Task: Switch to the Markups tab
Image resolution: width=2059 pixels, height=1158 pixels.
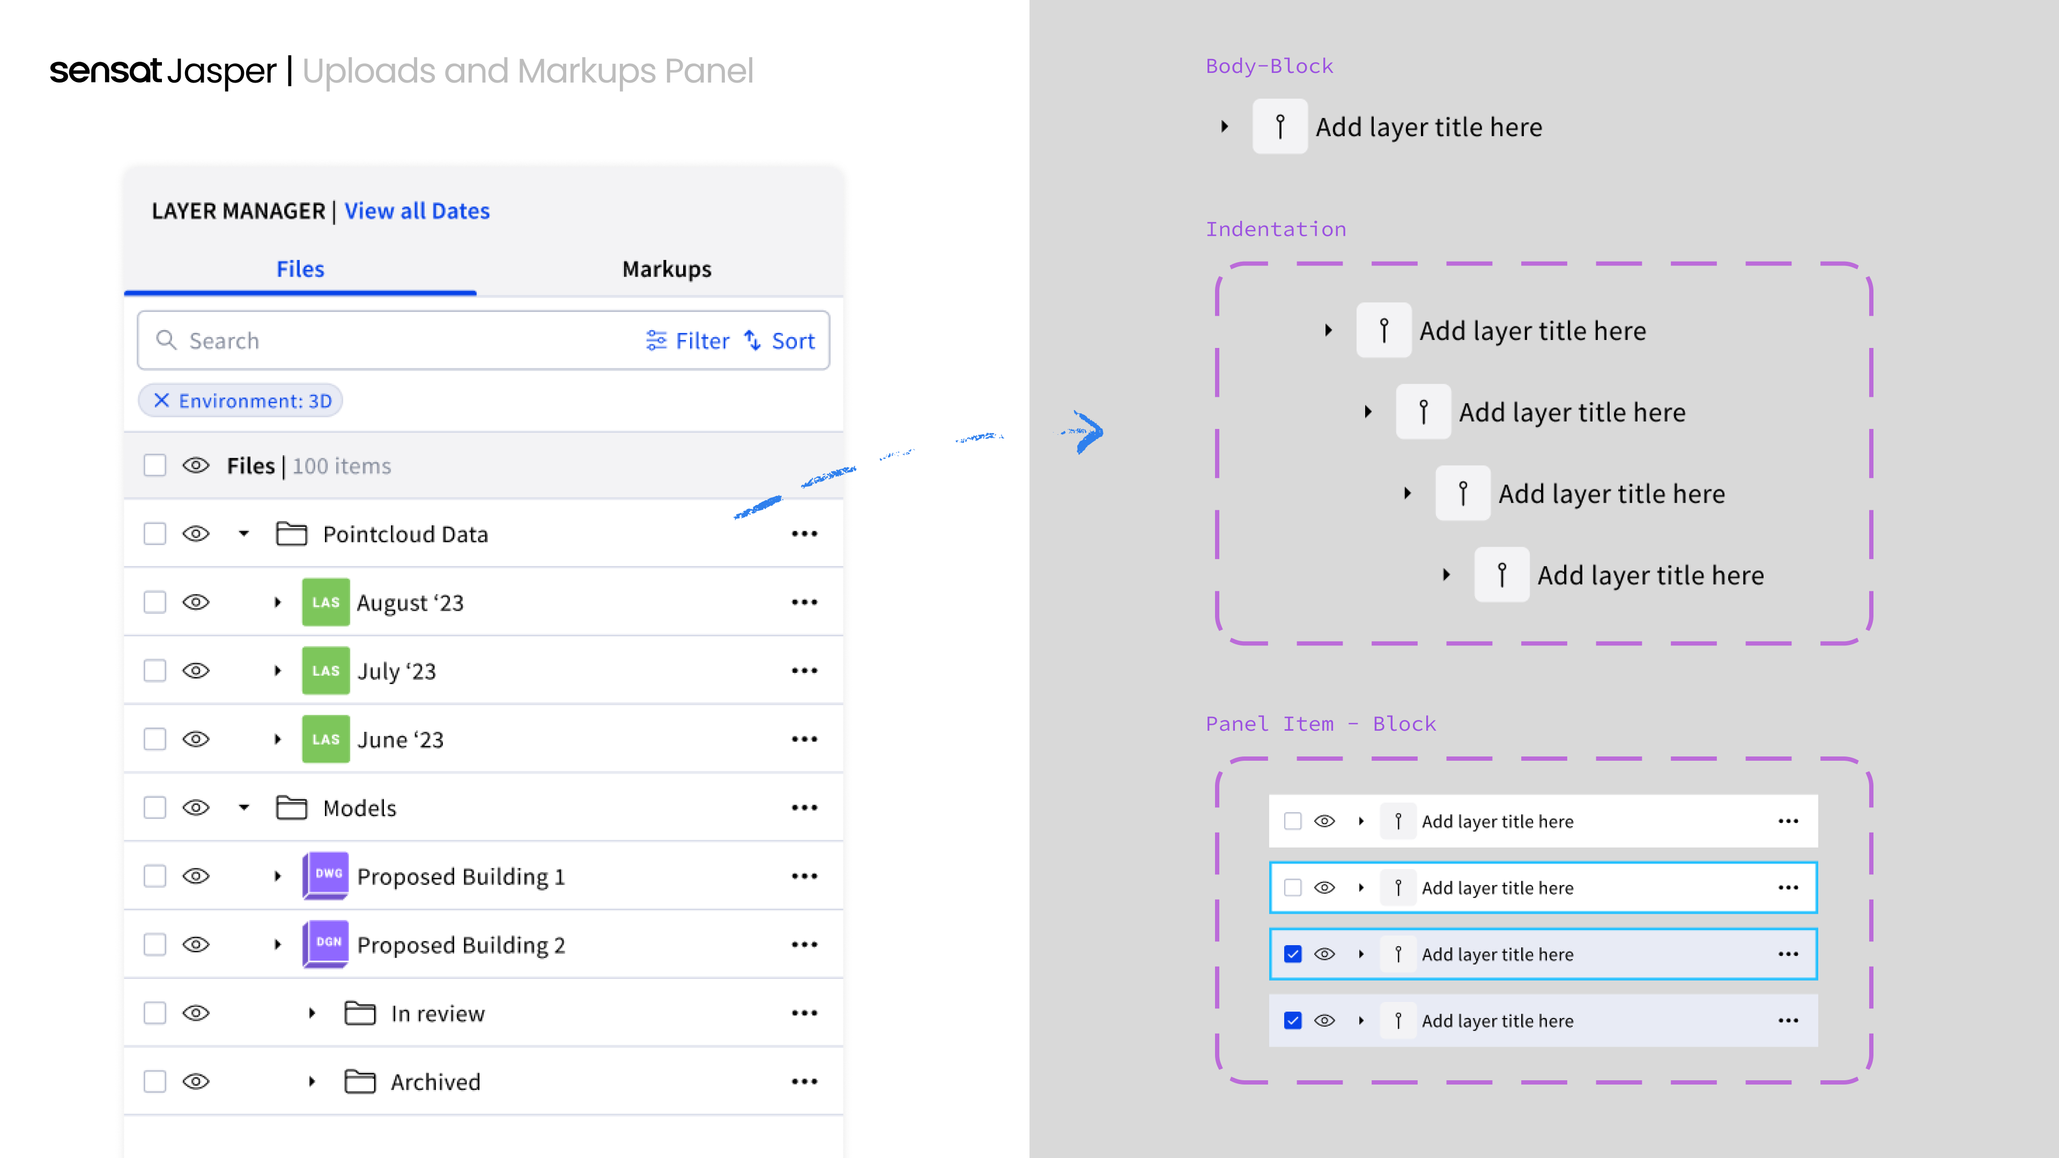Action: [x=666, y=269]
